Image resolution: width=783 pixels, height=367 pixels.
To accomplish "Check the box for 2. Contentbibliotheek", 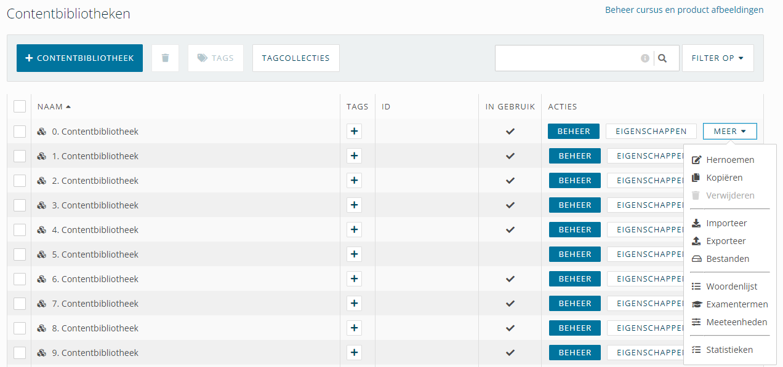I will click(x=20, y=181).
